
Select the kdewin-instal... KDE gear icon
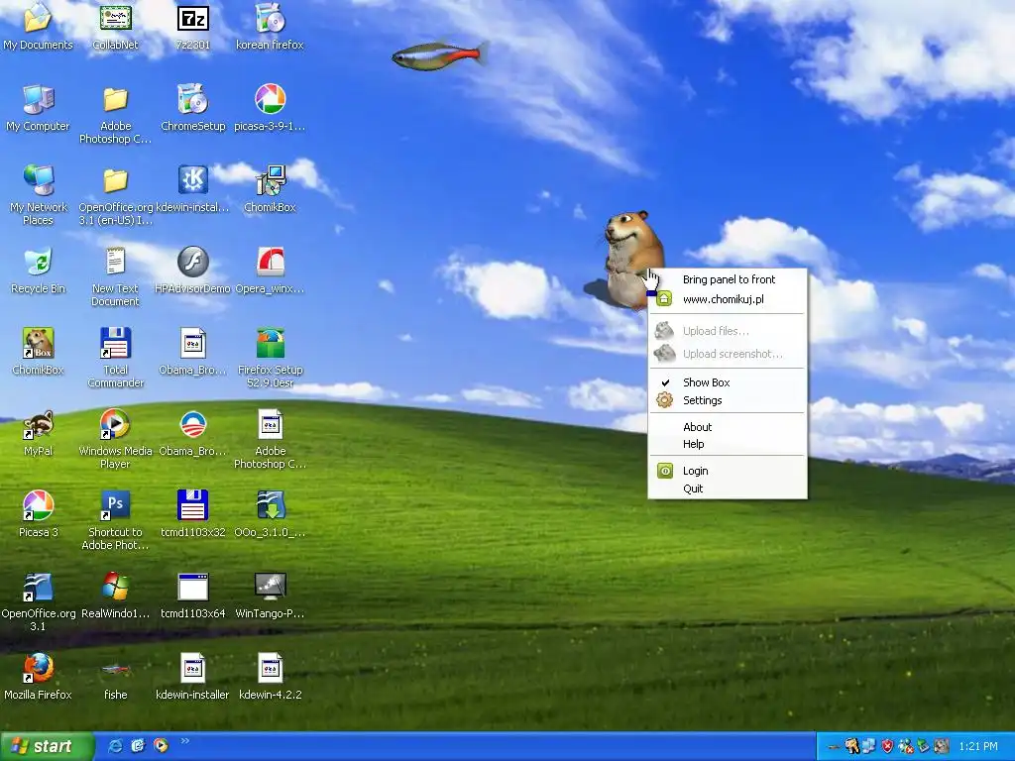click(193, 189)
